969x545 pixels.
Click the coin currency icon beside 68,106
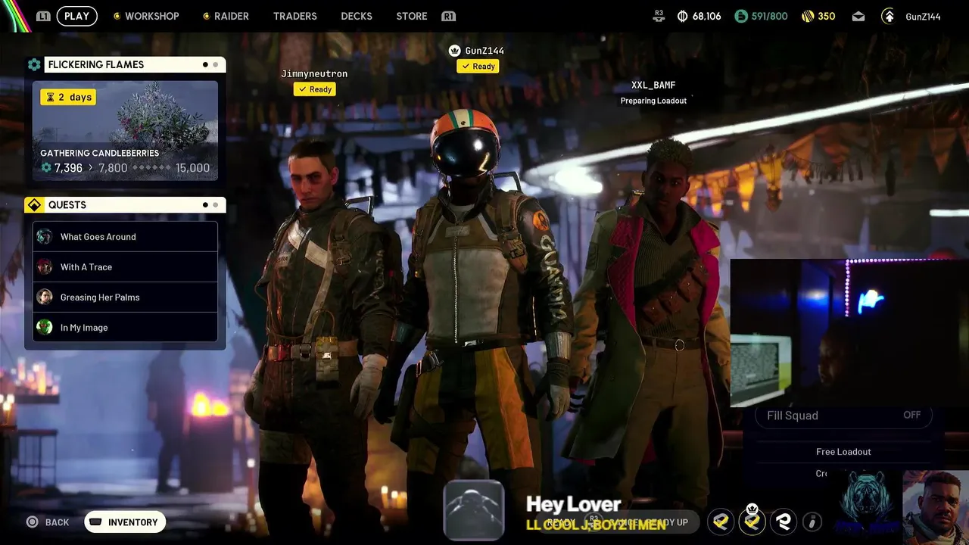pyautogui.click(x=682, y=16)
